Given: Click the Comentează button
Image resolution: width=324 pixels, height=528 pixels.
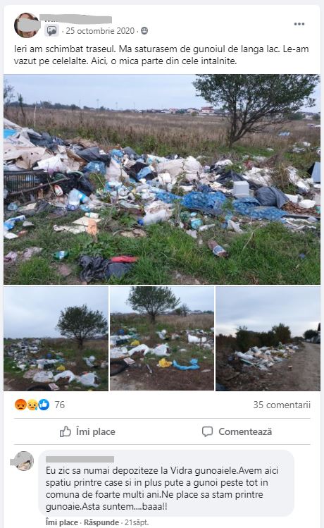Looking at the screenshot, I should [x=237, y=431].
